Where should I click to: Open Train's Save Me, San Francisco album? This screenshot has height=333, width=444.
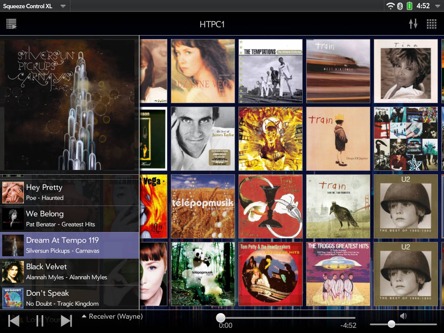[338, 206]
